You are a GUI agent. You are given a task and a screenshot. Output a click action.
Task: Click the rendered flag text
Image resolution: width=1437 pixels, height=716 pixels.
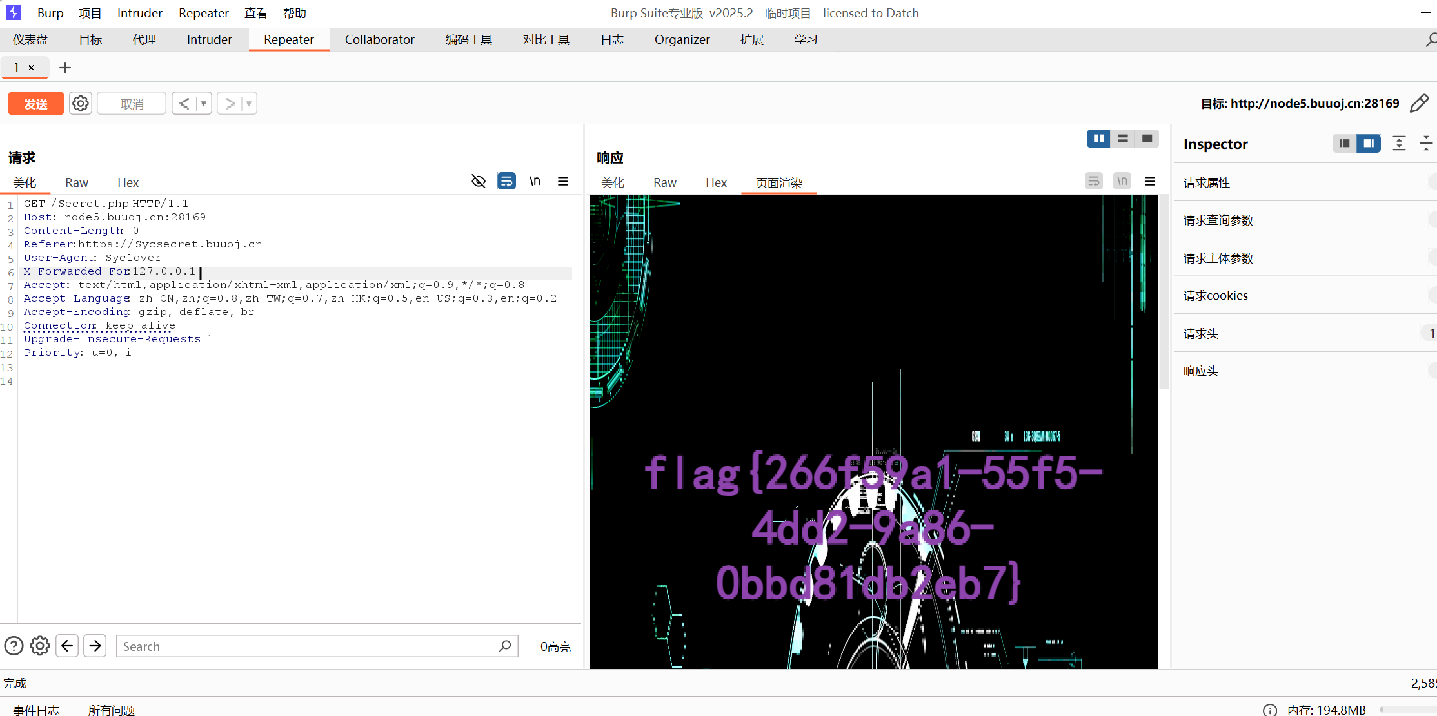(873, 528)
